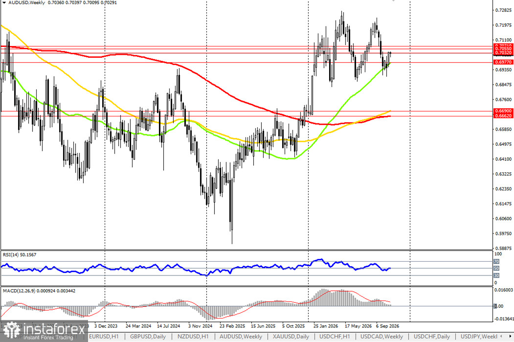514x342 pixels.
Task: Open the USDCHF,H1 chart tab
Action: [335, 337]
